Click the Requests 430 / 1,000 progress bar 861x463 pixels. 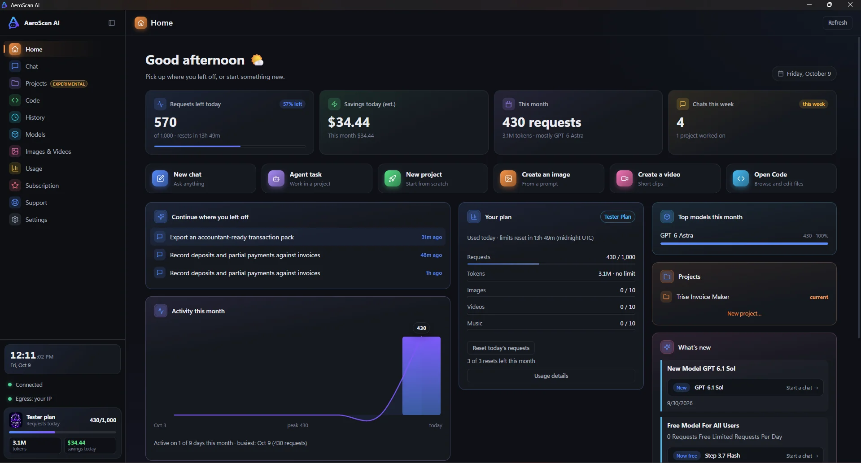(551, 264)
